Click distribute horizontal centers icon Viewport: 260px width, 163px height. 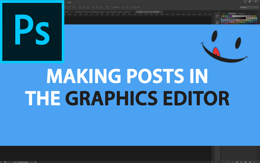[97, 7]
